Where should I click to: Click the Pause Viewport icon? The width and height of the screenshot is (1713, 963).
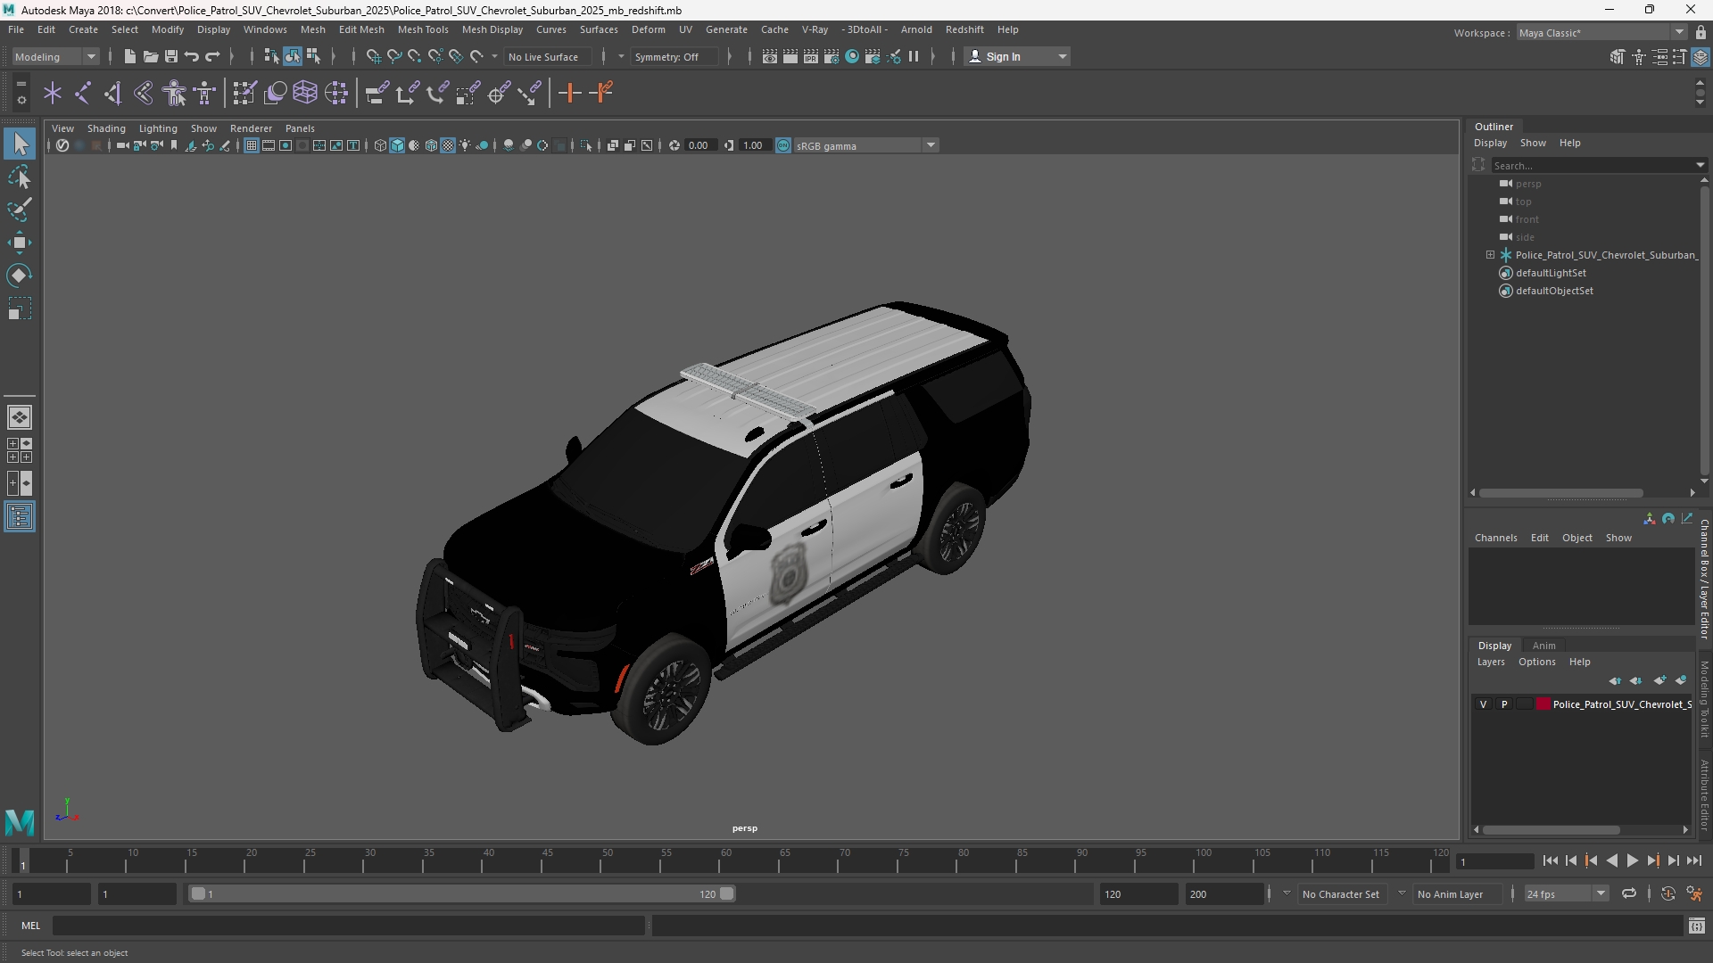[x=914, y=56]
